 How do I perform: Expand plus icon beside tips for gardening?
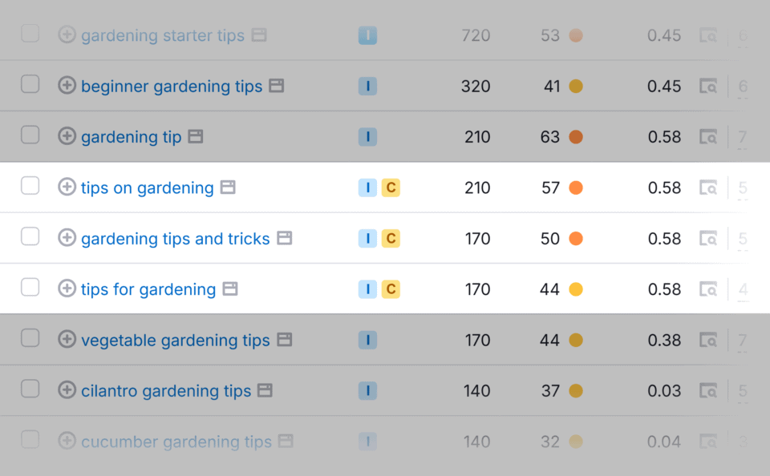click(x=67, y=288)
